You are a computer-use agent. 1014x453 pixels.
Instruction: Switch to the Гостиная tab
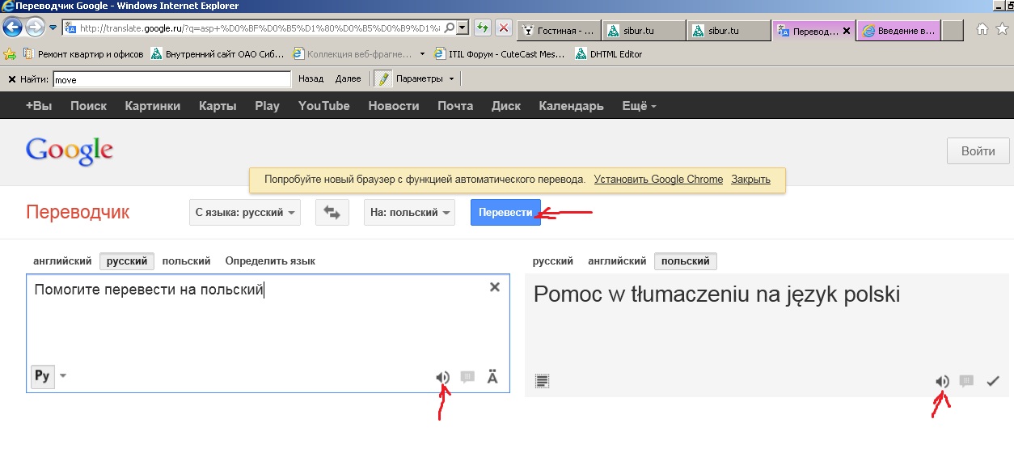(558, 31)
